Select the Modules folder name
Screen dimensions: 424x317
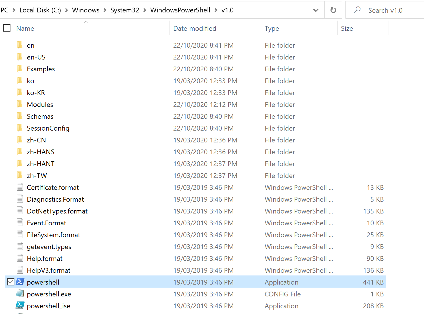coord(40,105)
